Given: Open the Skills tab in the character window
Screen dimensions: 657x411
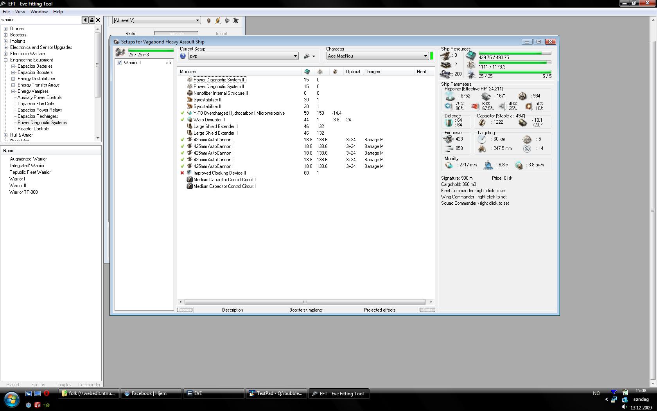Looking at the screenshot, I should pos(130,34).
